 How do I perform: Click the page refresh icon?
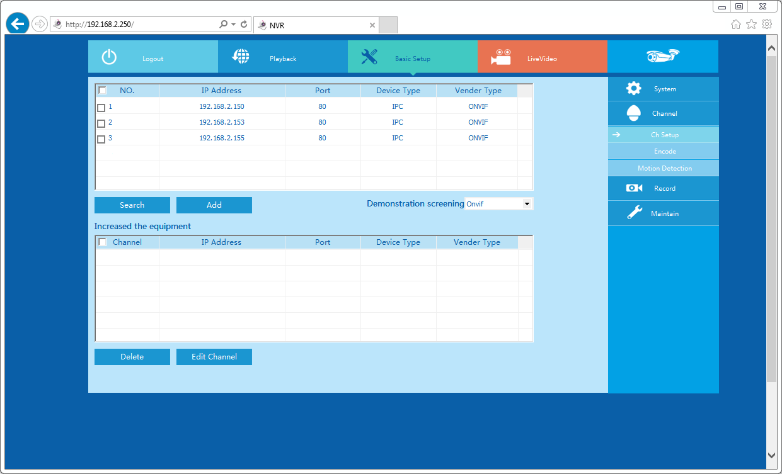point(244,25)
